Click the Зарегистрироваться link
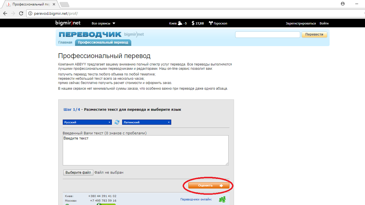The height and width of the screenshot is (205, 365). (301, 23)
